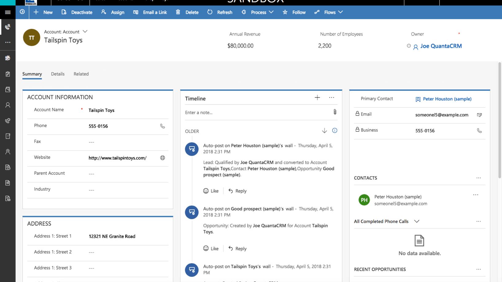Click the Tailspin Toys TT avatar

tap(32, 37)
